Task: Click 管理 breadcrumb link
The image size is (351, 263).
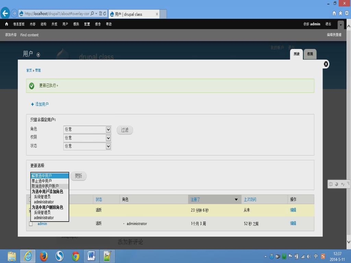Action: pyautogui.click(x=38, y=70)
